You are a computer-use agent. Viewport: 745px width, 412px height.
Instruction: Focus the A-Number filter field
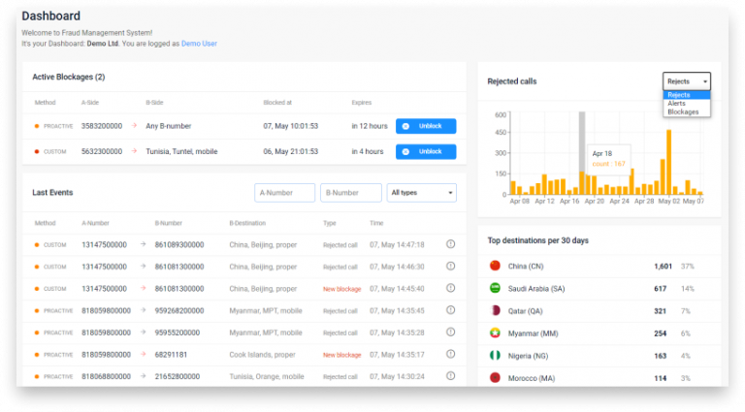(x=284, y=193)
